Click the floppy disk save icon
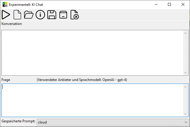This screenshot has height=127, width=190. click(52, 15)
